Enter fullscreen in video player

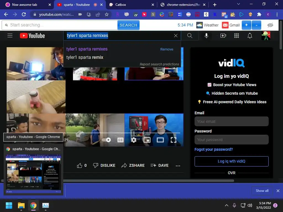pos(174,140)
